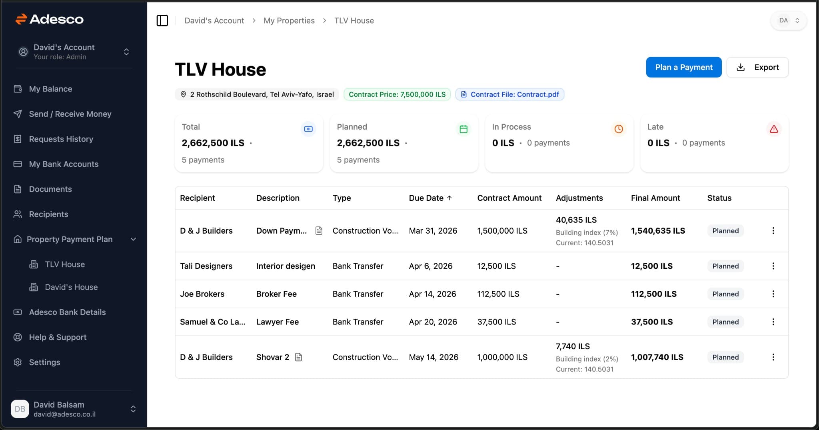Screen dimensions: 819x430
Task: Click the alert icon on the Late card
Action: (773, 129)
